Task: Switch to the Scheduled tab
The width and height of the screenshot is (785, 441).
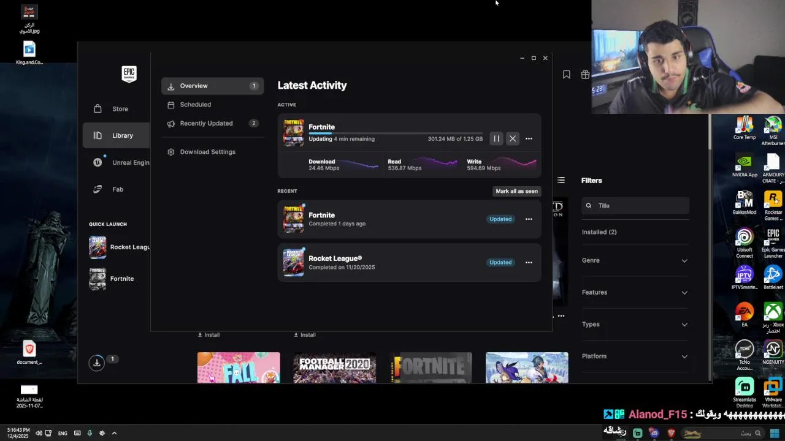Action: click(212, 105)
